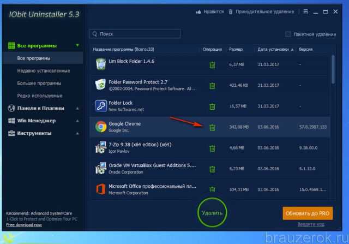Click the trash icon for Lim Block Folder 1.4.6
Viewport: 349px width, 244px height.
212,65
